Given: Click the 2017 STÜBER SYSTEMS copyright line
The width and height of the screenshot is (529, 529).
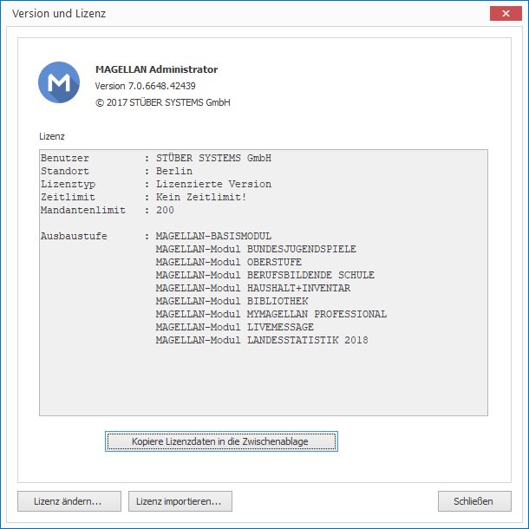Looking at the screenshot, I should [x=163, y=102].
